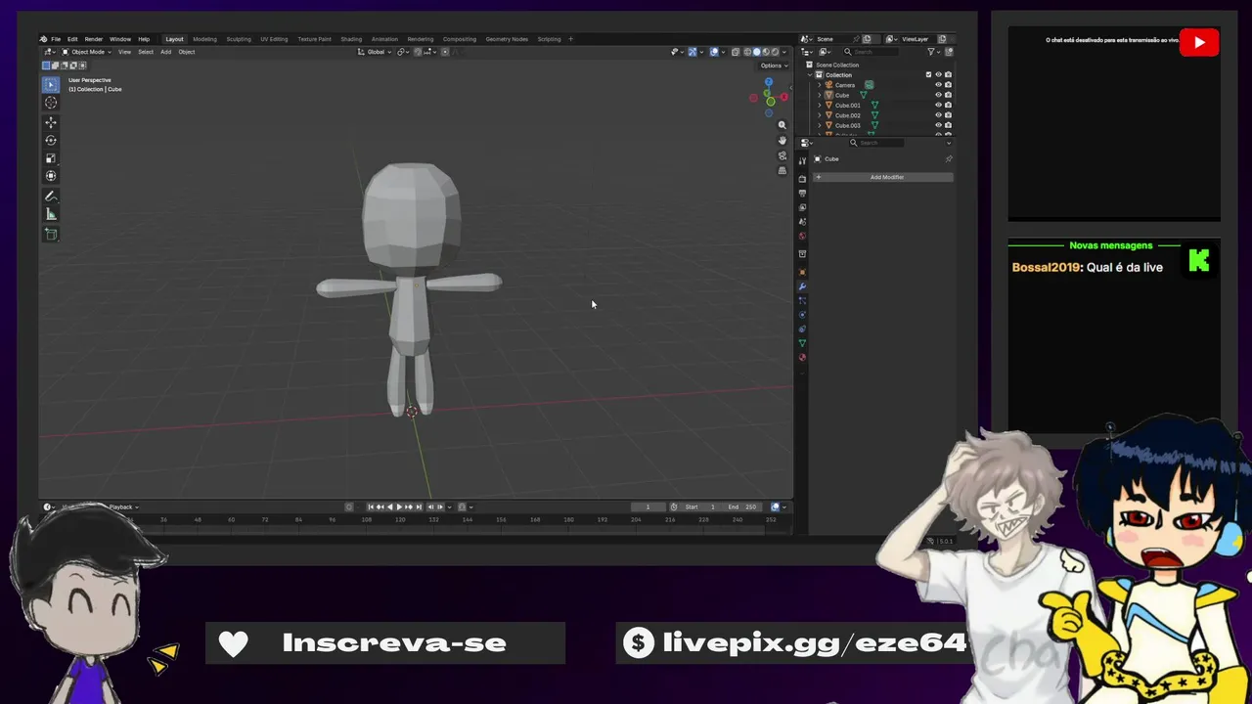Open the Object properties tab

pyautogui.click(x=802, y=272)
